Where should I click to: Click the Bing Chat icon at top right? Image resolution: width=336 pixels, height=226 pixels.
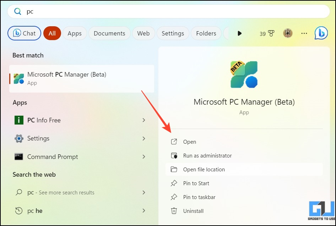coord(321,33)
